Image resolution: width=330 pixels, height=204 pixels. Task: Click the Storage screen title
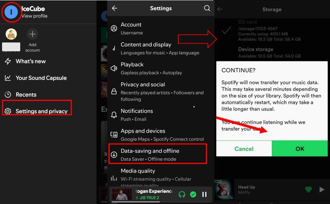point(272,9)
